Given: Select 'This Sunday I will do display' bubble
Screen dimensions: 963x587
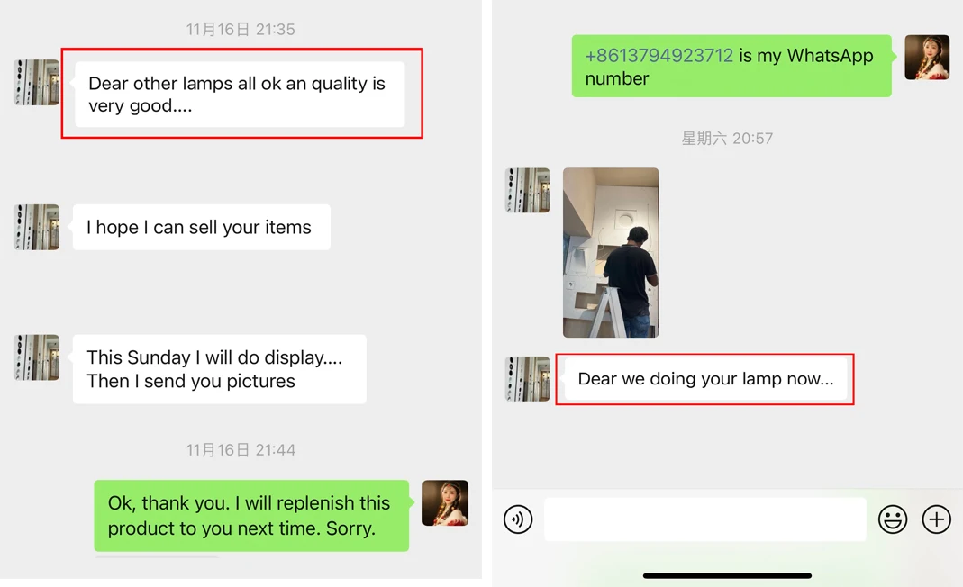Looking at the screenshot, I should 219,369.
